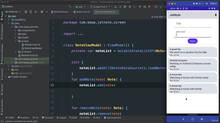
Task: Click the Profile app gauge icon
Action: [x=140, y=7]
